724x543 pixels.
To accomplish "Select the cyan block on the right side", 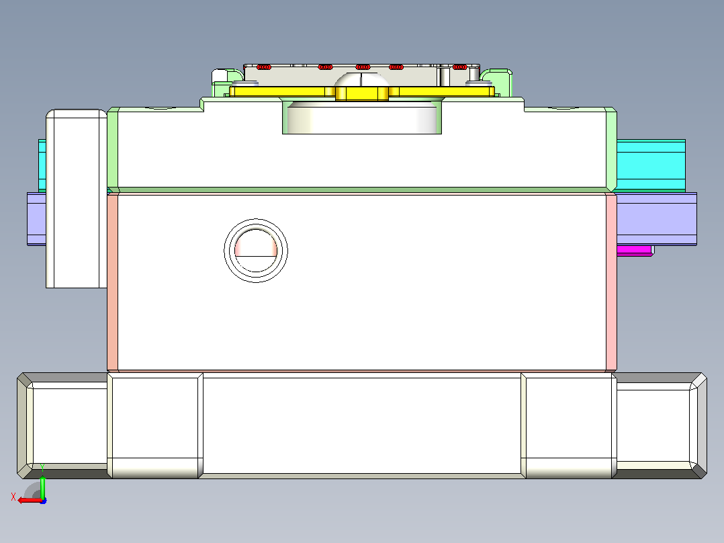I will (x=651, y=165).
